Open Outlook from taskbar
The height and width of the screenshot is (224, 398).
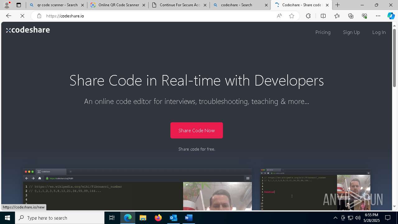click(173, 218)
